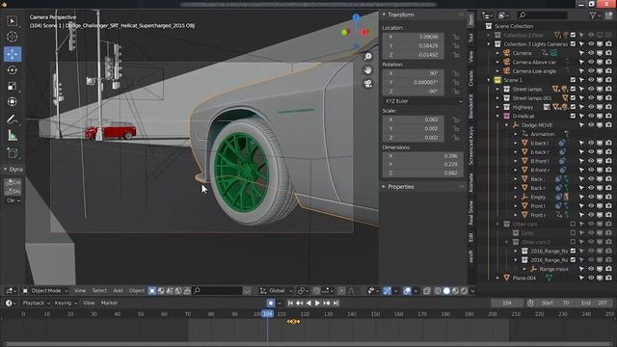Open the Add menu

coord(118,291)
